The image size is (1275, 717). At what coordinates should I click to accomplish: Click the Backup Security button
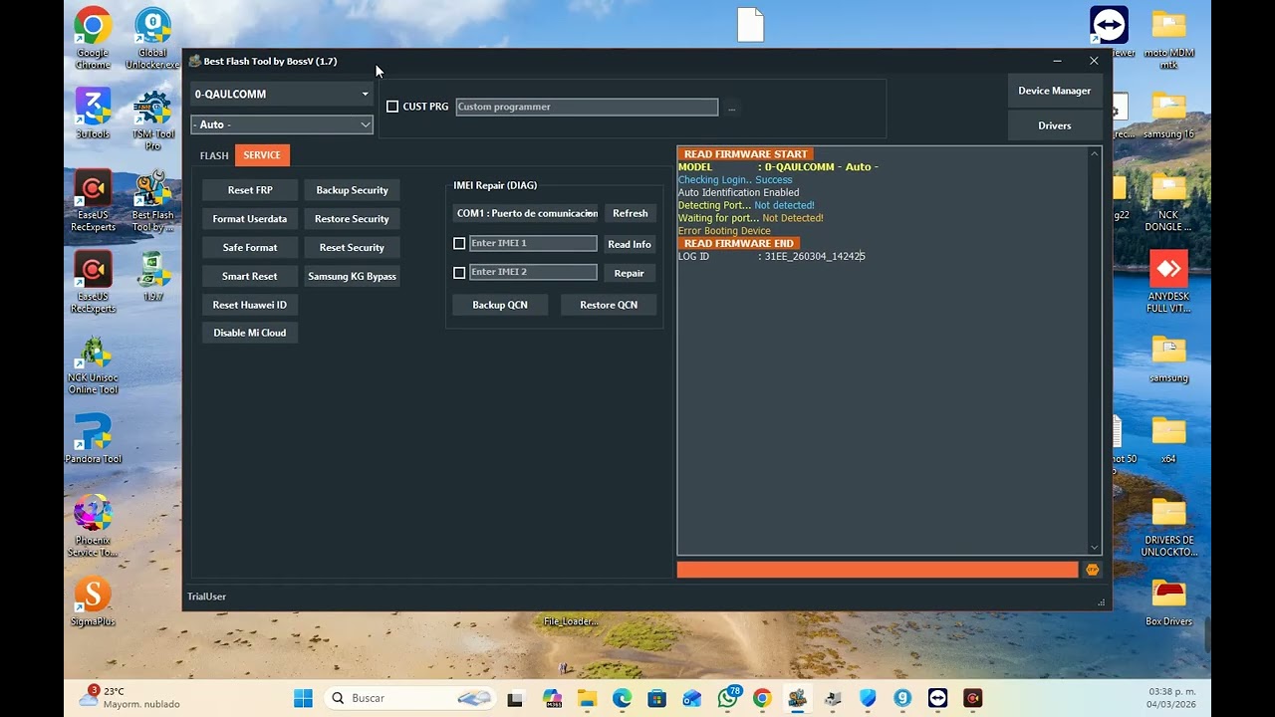[x=352, y=190]
